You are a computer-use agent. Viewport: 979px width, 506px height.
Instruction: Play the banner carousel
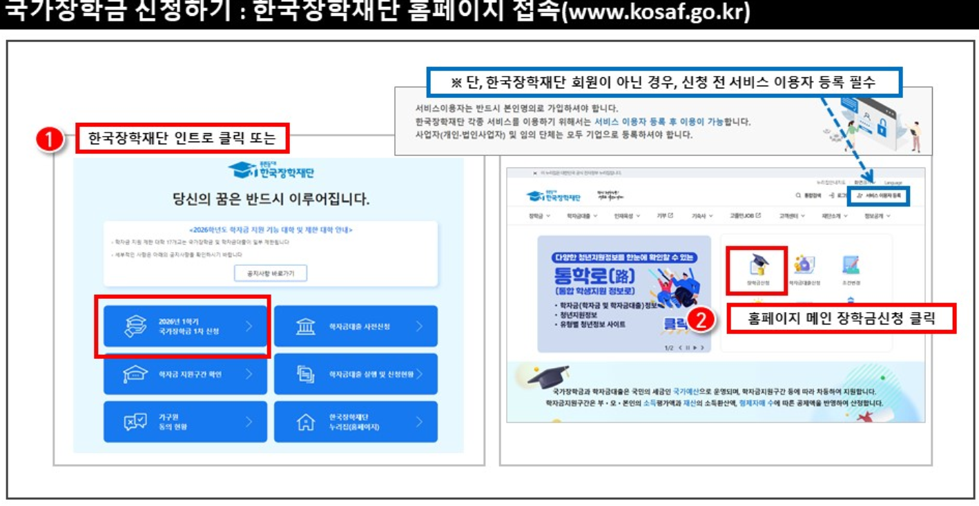click(x=695, y=348)
